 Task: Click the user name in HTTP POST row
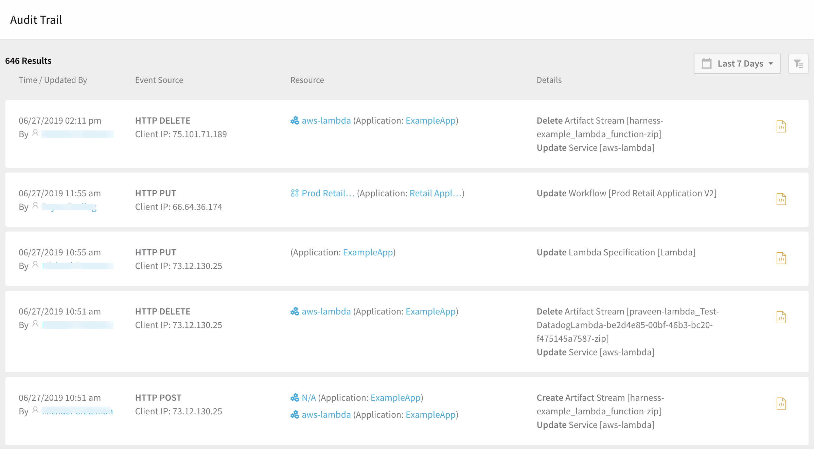[x=77, y=411]
